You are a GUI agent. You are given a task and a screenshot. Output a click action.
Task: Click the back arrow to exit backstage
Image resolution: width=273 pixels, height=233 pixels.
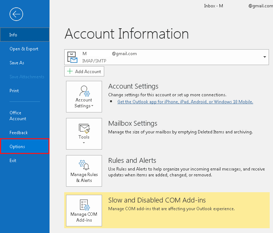[x=17, y=14]
